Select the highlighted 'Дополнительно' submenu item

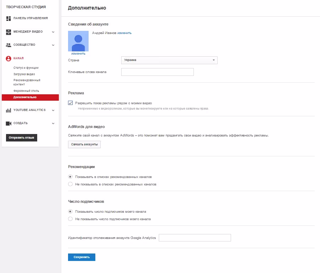pyautogui.click(x=30, y=97)
